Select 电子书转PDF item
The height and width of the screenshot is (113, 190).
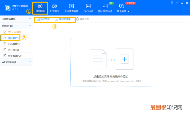[x=17, y=56]
